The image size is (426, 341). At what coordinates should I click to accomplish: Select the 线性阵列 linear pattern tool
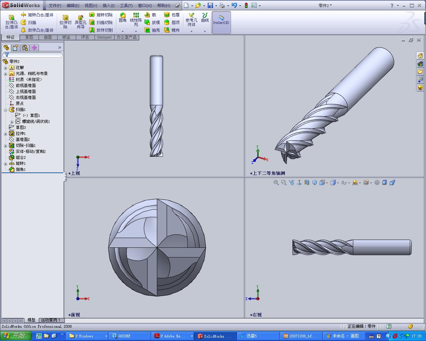[136, 19]
